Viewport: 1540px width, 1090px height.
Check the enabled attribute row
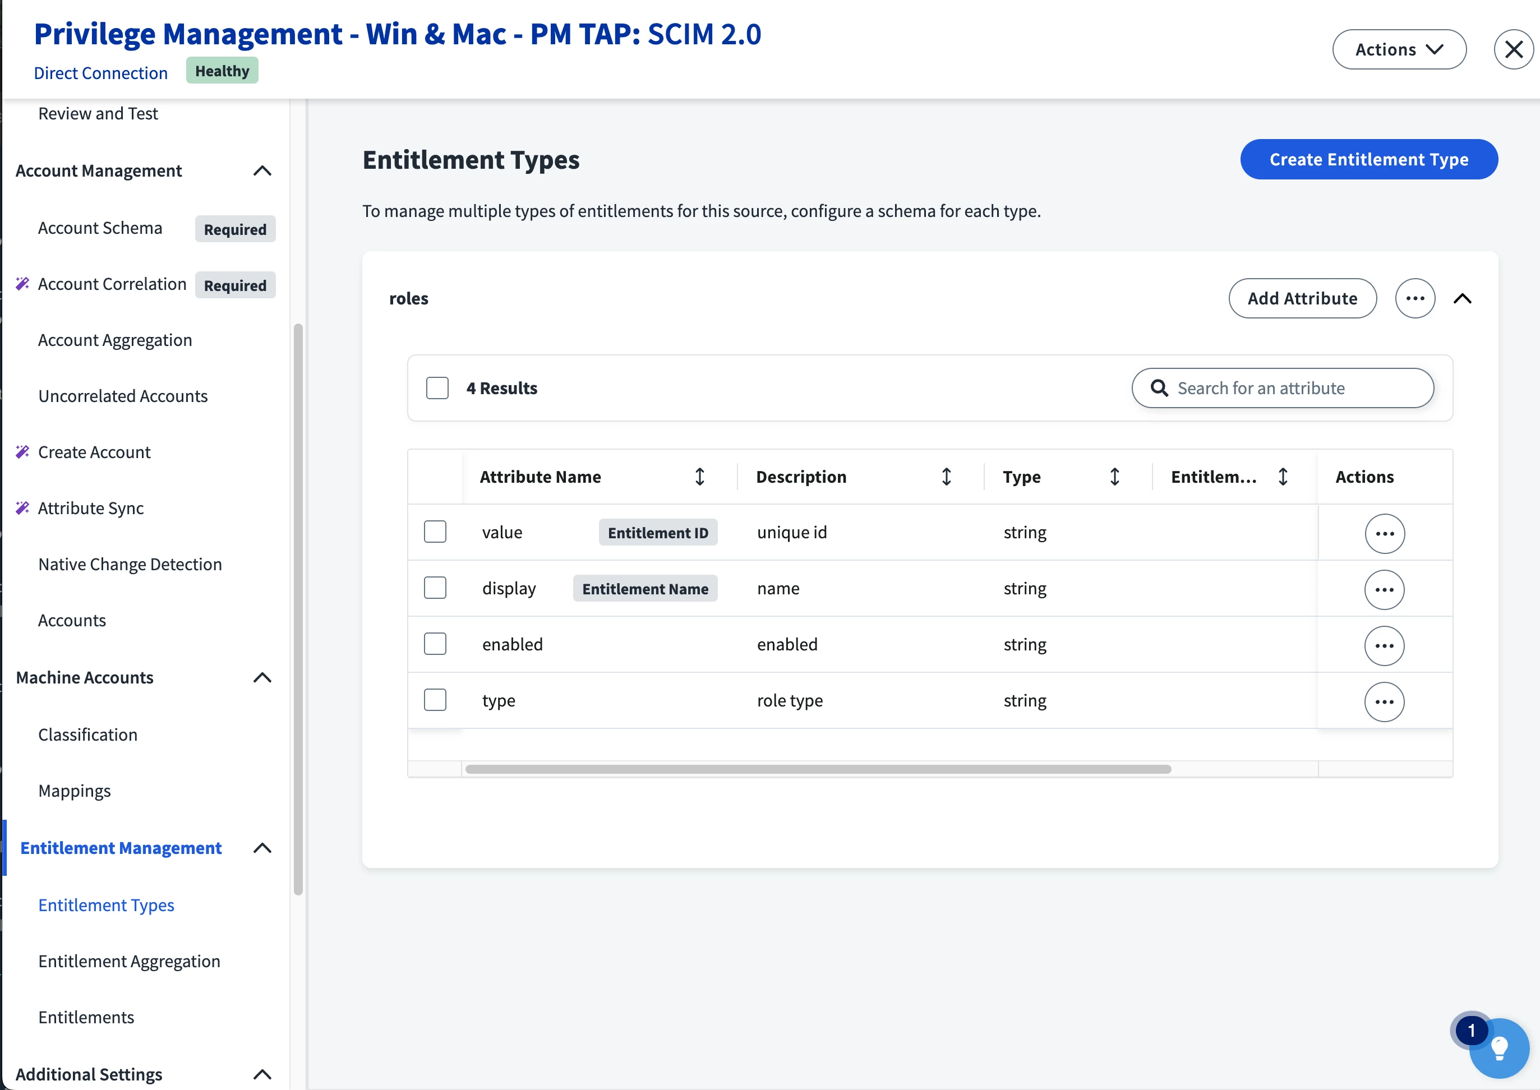pyautogui.click(x=435, y=644)
